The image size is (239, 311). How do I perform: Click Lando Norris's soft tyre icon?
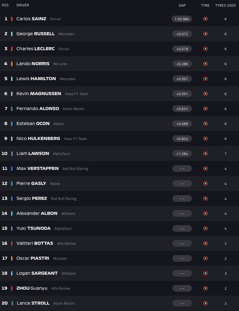[205, 64]
